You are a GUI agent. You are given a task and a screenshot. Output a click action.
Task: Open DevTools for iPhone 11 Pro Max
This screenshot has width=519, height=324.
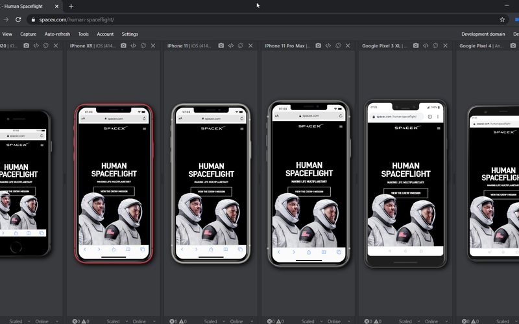(328, 45)
